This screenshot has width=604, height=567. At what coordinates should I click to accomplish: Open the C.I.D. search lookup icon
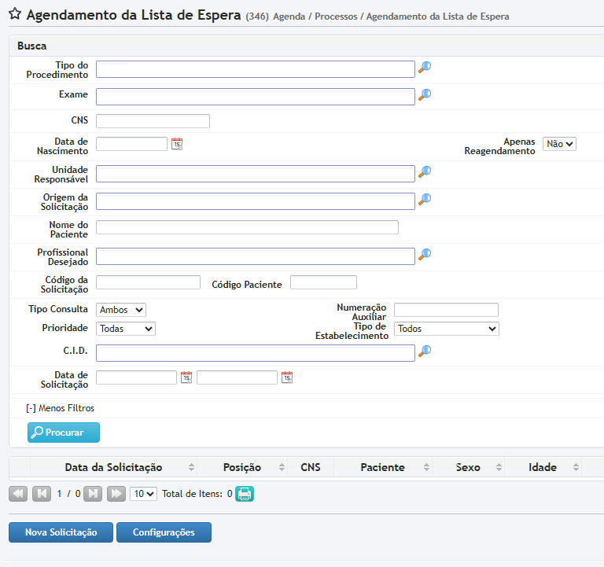[x=425, y=352]
